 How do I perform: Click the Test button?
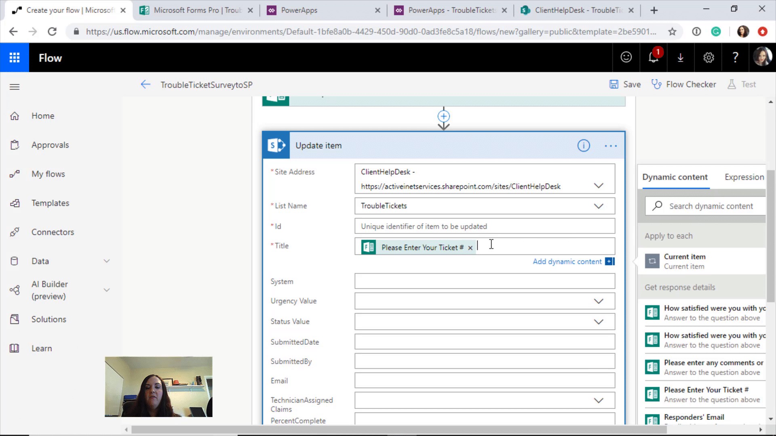pyautogui.click(x=741, y=84)
